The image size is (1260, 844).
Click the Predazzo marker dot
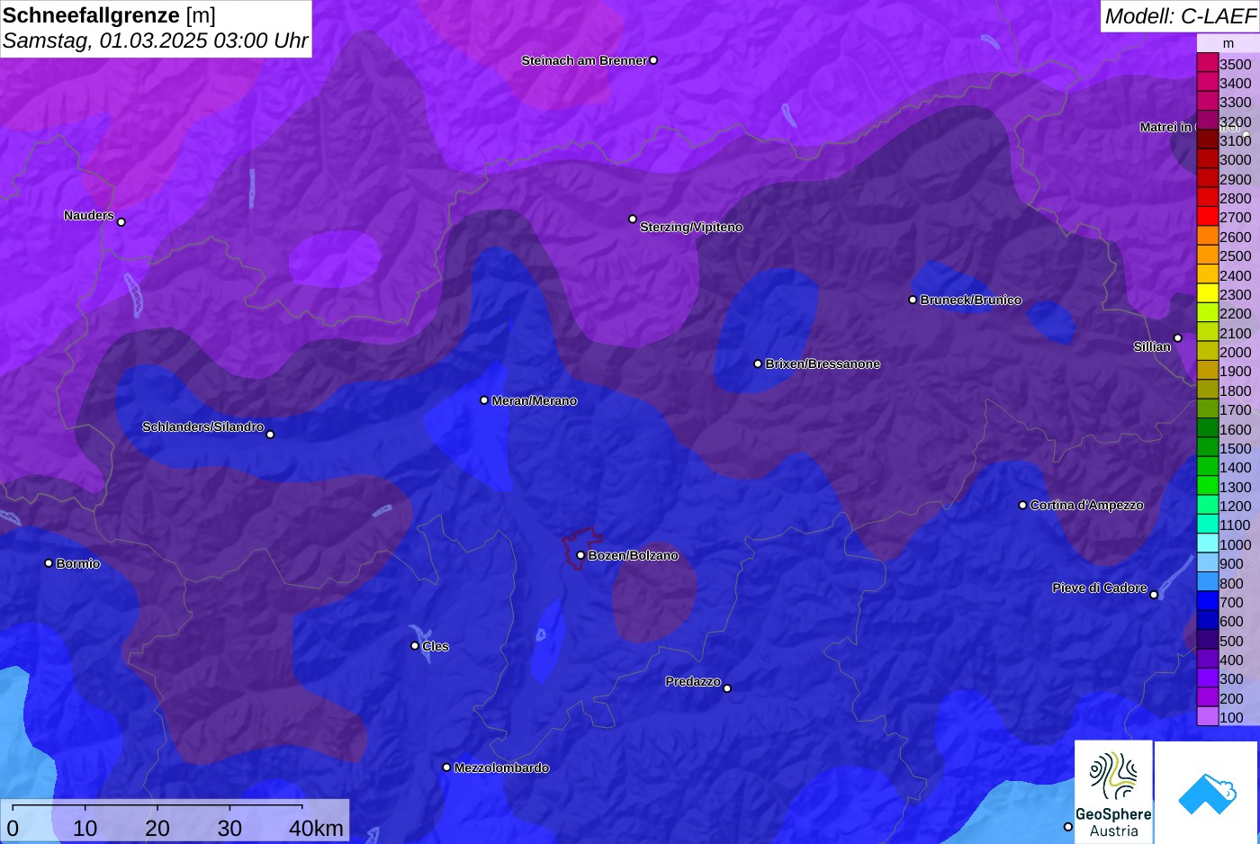coord(727,688)
